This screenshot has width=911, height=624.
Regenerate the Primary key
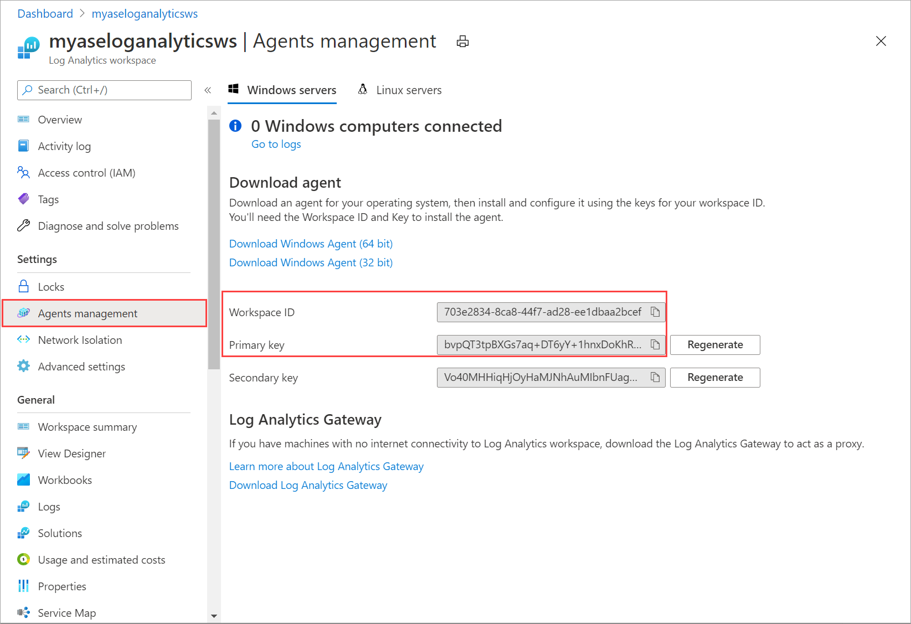point(714,344)
